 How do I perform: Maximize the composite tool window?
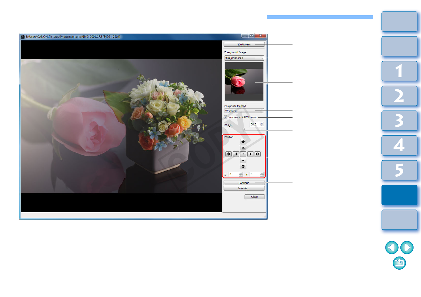251,35
